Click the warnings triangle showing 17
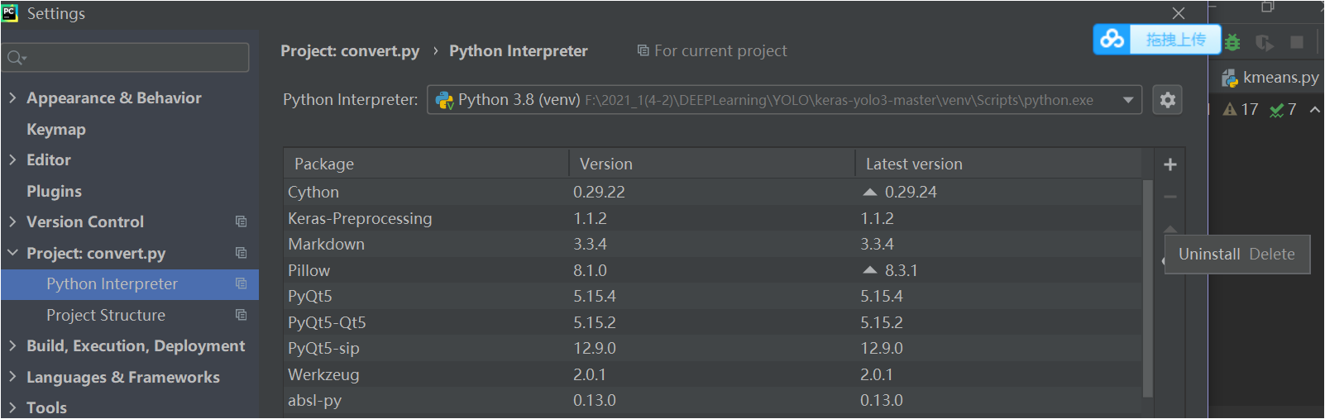The height and width of the screenshot is (419, 1325). click(x=1231, y=109)
